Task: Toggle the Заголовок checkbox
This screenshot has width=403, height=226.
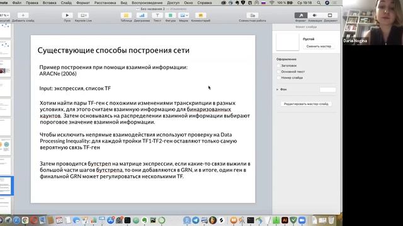Action: [278, 65]
